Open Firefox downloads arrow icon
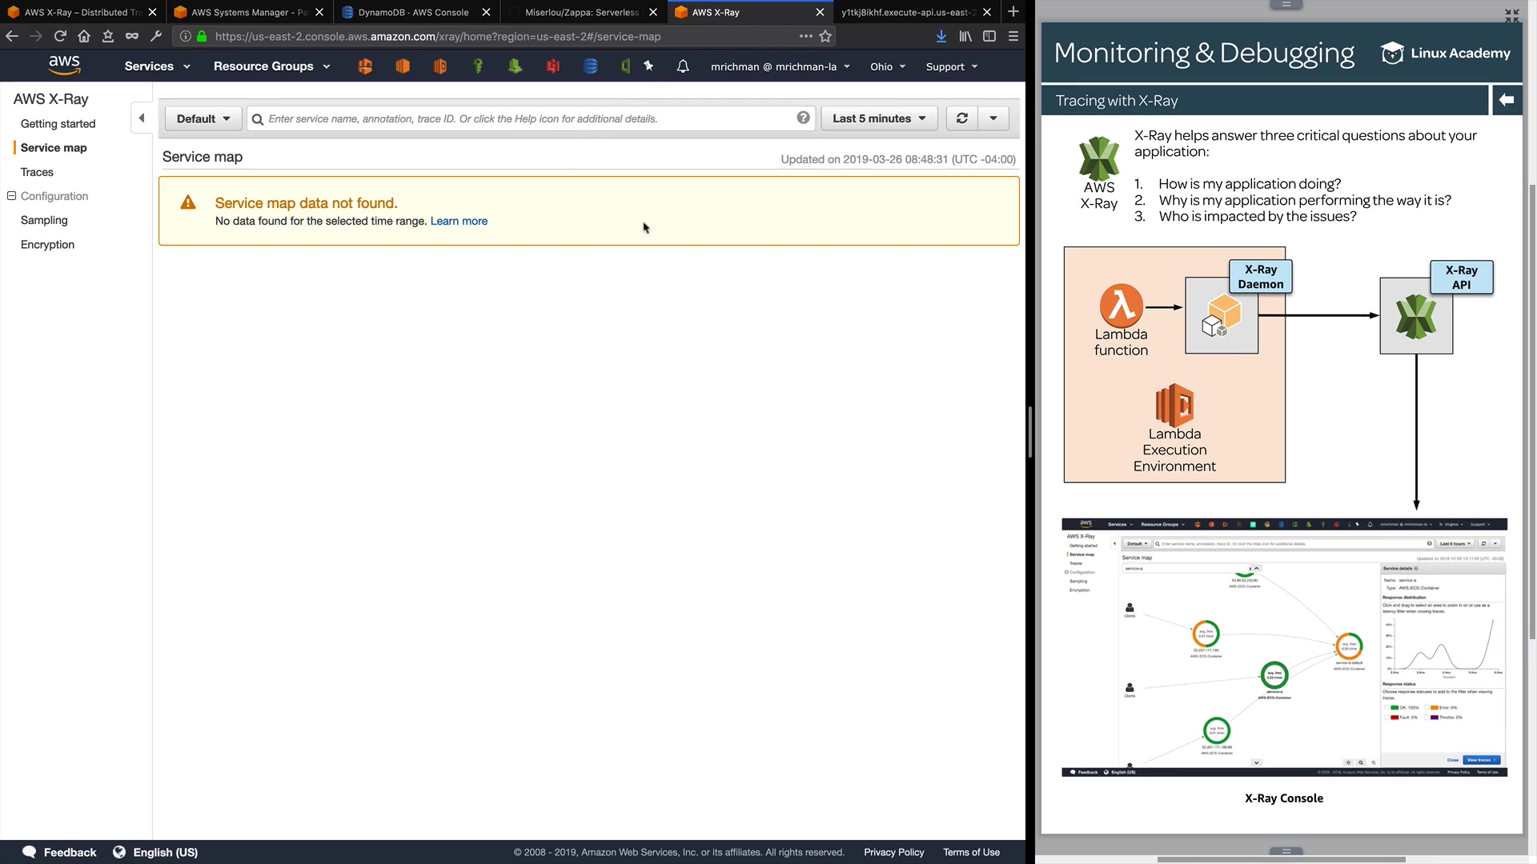The width and height of the screenshot is (1537, 864). (941, 36)
